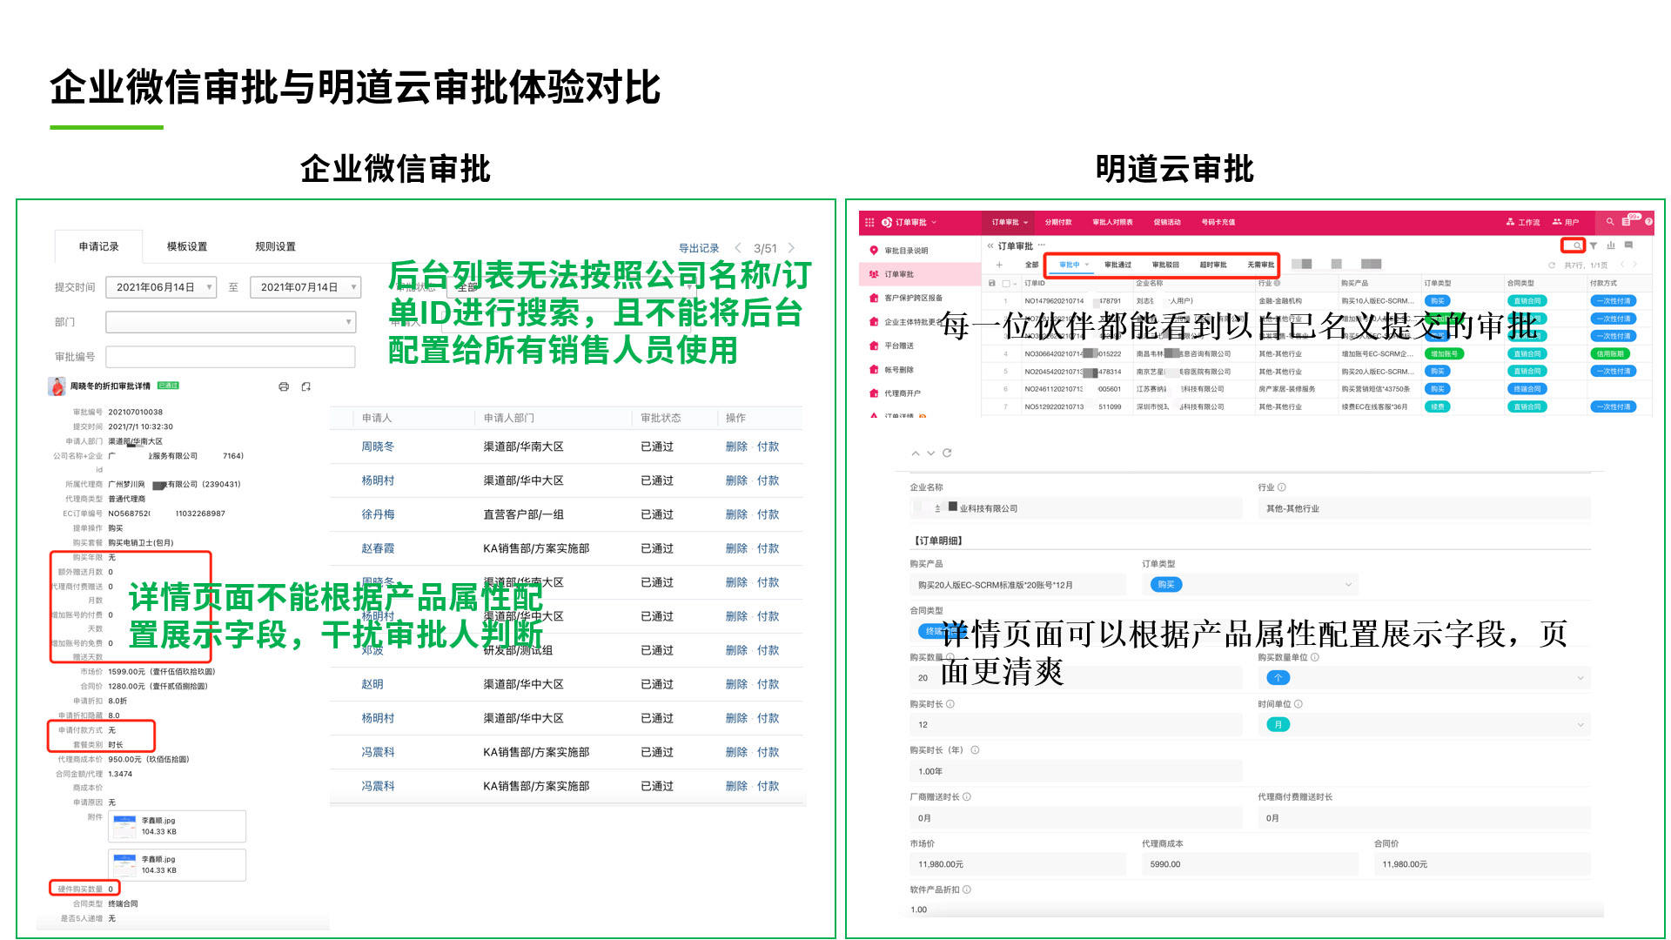Click the 导出记录 link
Image resolution: width=1671 pixels, height=940 pixels.
(x=698, y=249)
